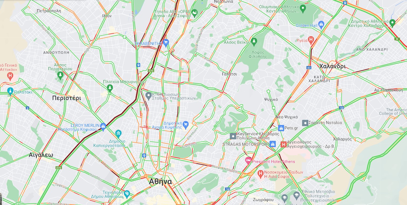Select the President Hotel Athens bed icon

(248, 161)
